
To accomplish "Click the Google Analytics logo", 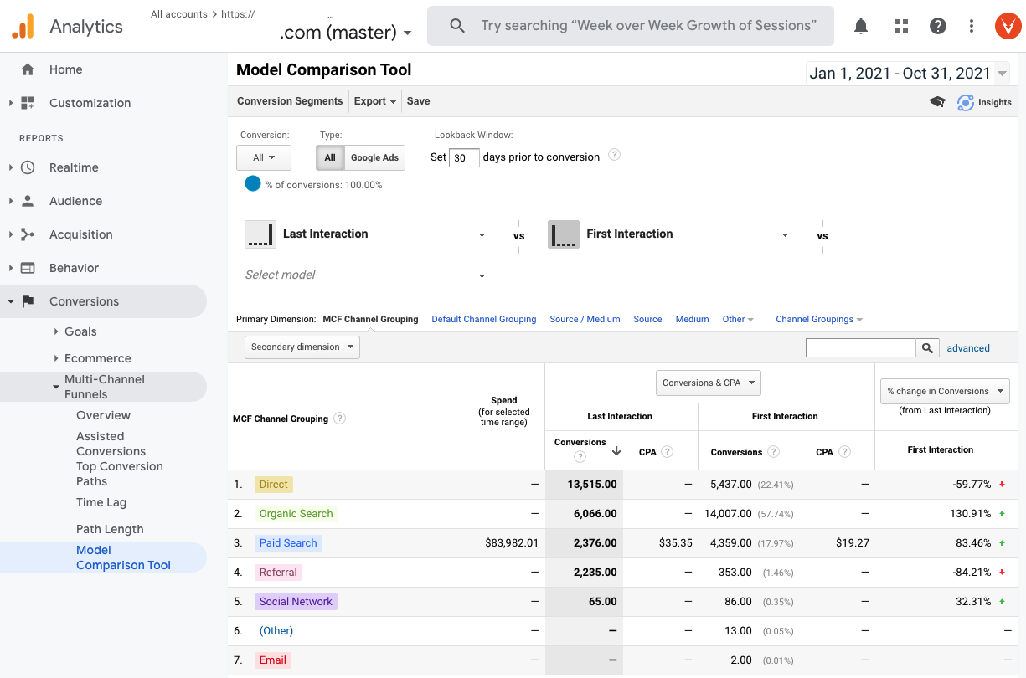I will pos(23,25).
